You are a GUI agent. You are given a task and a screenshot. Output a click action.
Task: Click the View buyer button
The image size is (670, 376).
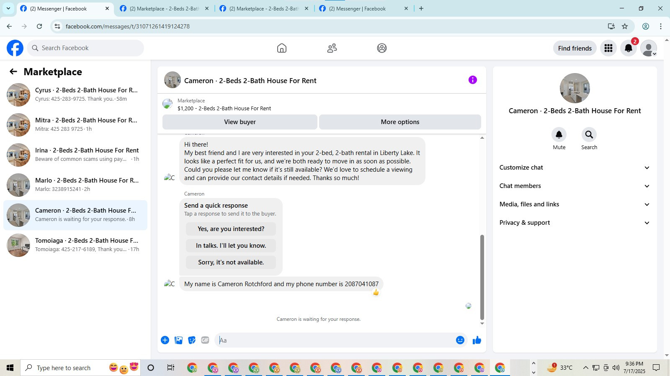240,122
